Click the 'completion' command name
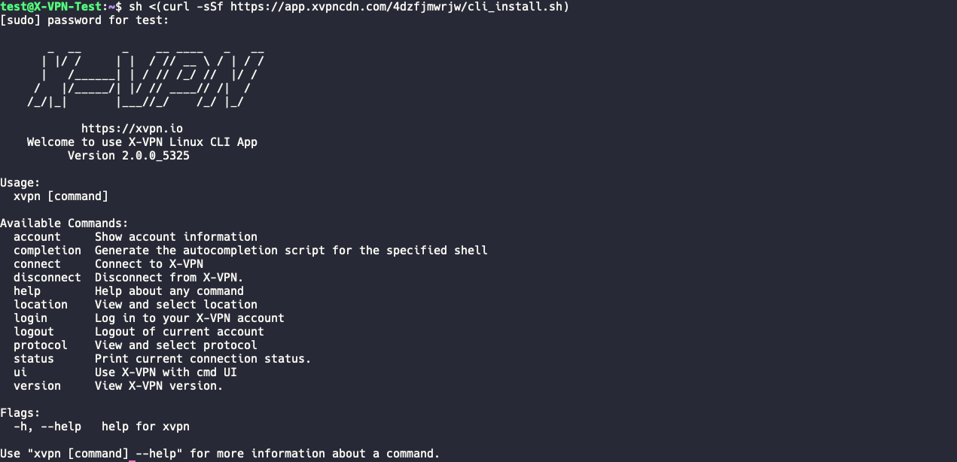The height and width of the screenshot is (462, 957). tap(47, 251)
